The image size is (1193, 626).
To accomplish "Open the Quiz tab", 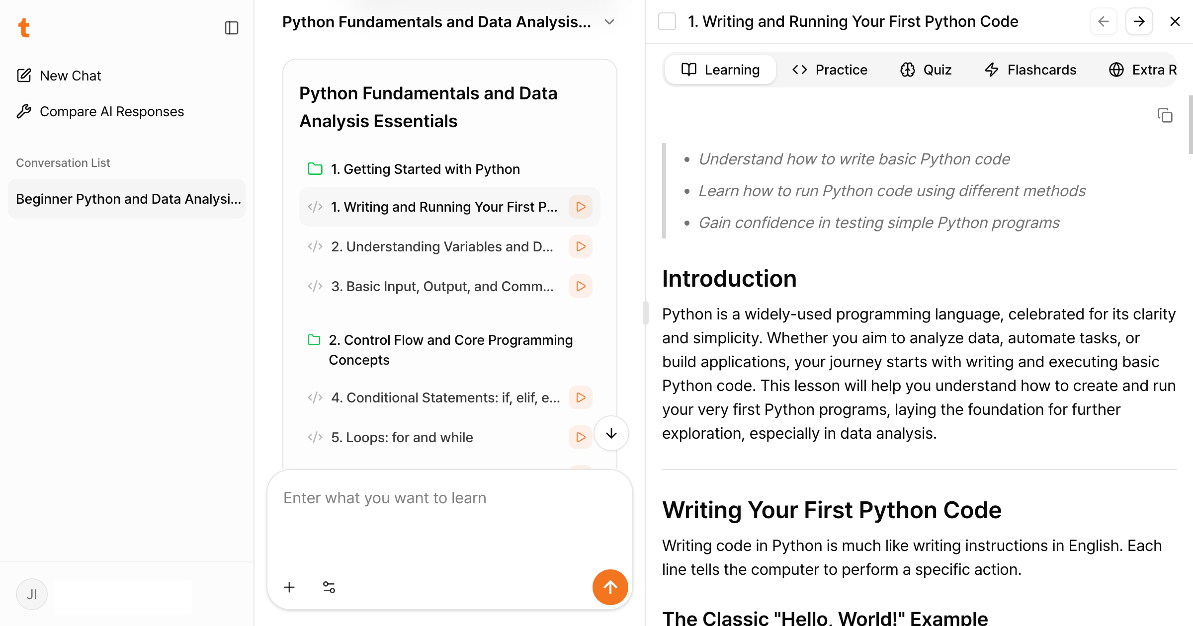I will point(926,70).
